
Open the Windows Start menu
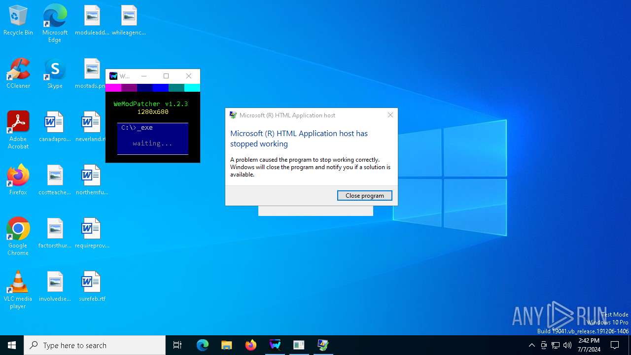(x=12, y=345)
